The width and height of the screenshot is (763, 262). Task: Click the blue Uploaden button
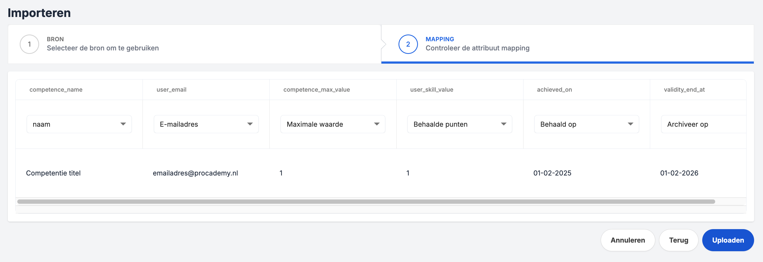728,240
